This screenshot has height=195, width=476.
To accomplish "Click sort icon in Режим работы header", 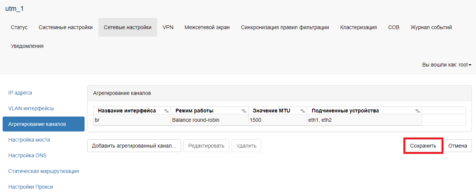I will (x=244, y=111).
